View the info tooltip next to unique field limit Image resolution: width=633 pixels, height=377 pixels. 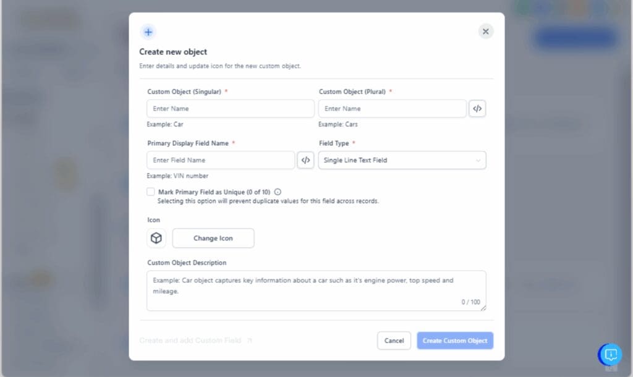click(x=278, y=192)
